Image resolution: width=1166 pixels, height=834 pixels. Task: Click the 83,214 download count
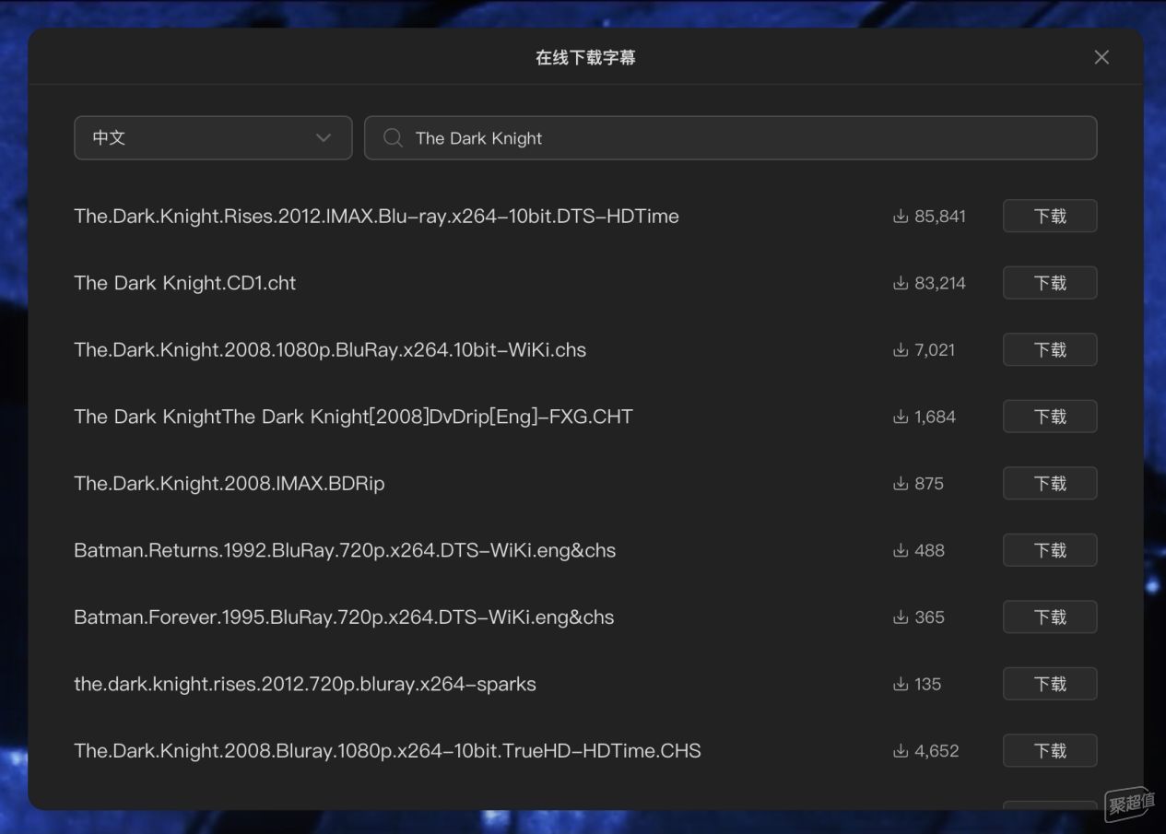[x=940, y=283]
